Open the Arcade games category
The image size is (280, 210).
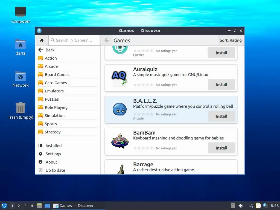[x=68, y=66]
